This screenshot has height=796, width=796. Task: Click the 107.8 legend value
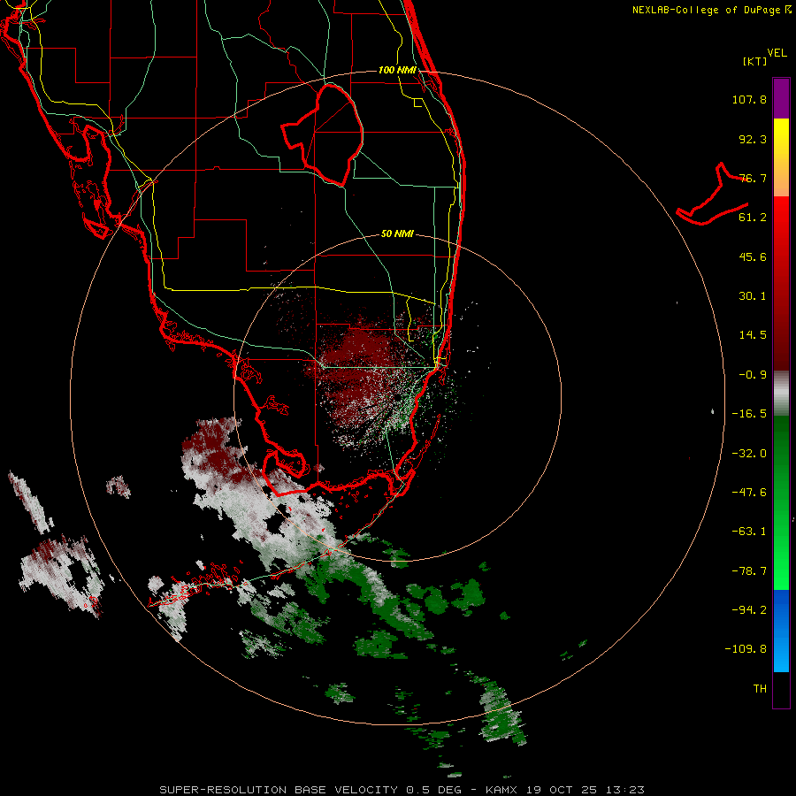pos(749,99)
